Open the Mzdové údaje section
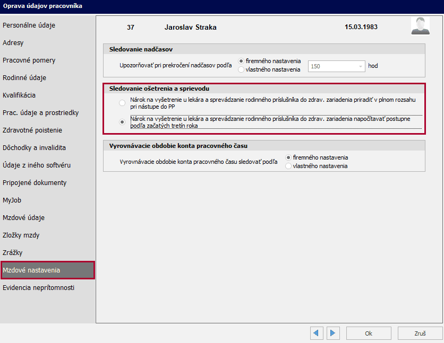 23,218
